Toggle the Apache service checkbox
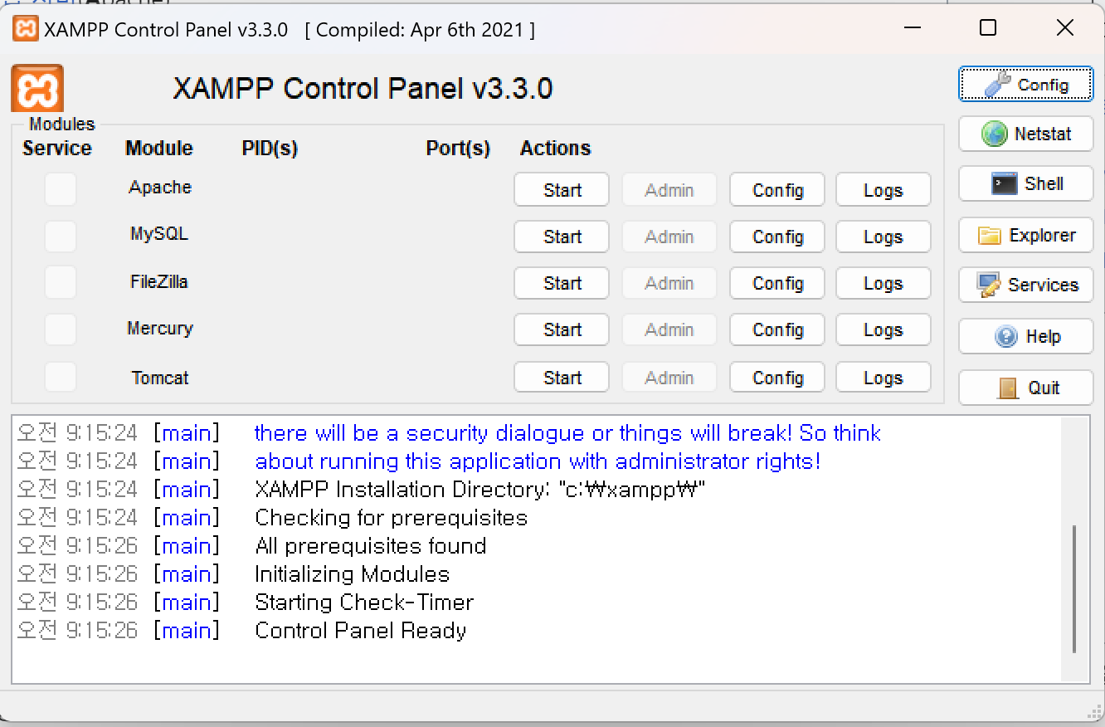The image size is (1105, 727). pyautogui.click(x=61, y=189)
